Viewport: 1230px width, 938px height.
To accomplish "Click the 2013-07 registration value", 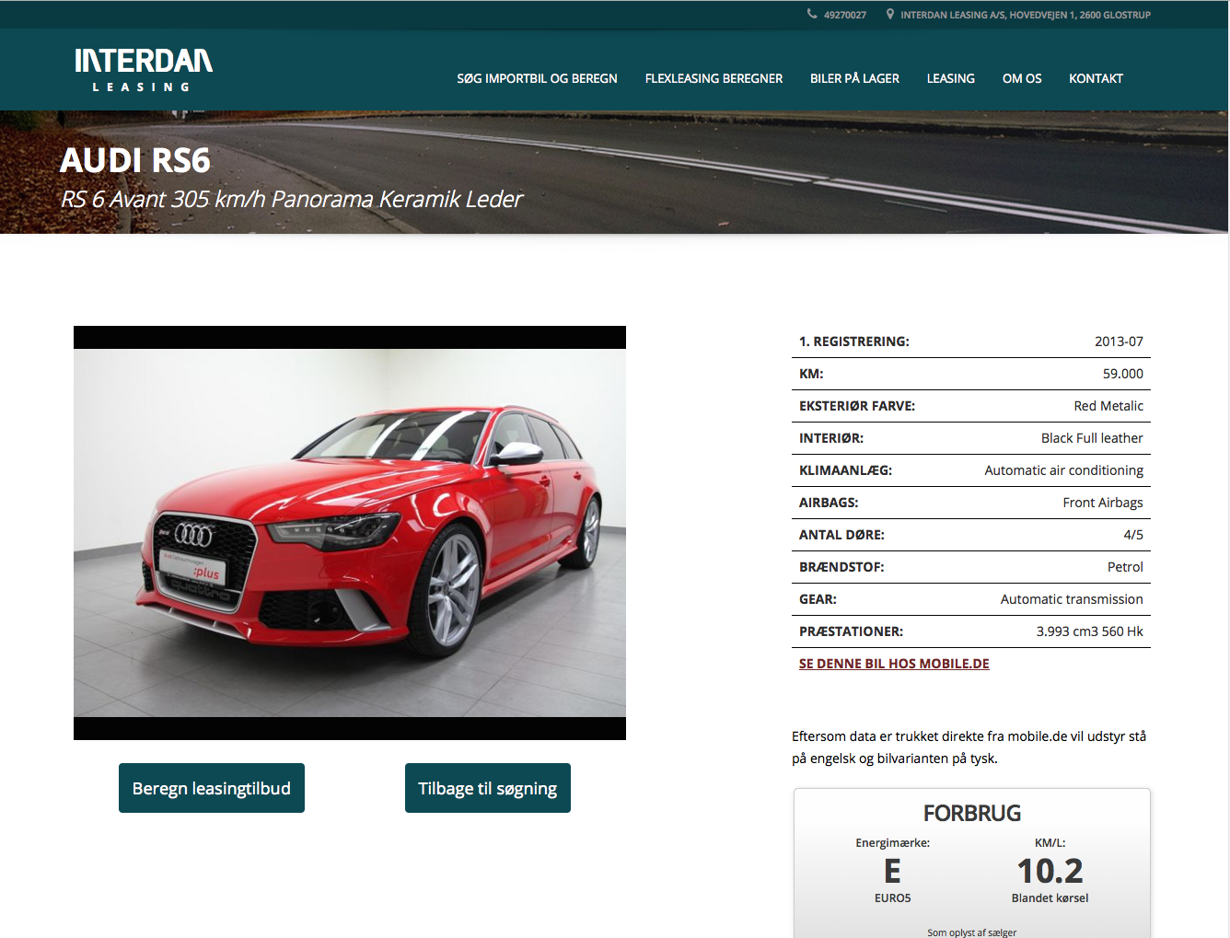I will [x=1119, y=342].
